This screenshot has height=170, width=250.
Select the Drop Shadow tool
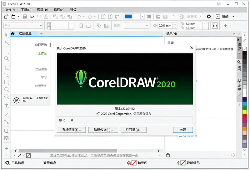(6, 131)
